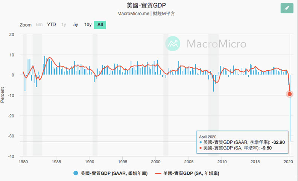Click the -9.50 value in tooltip

coord(266,148)
